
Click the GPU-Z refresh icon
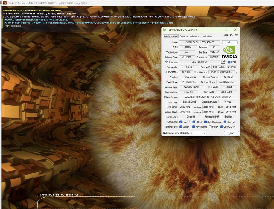pyautogui.click(x=231, y=35)
